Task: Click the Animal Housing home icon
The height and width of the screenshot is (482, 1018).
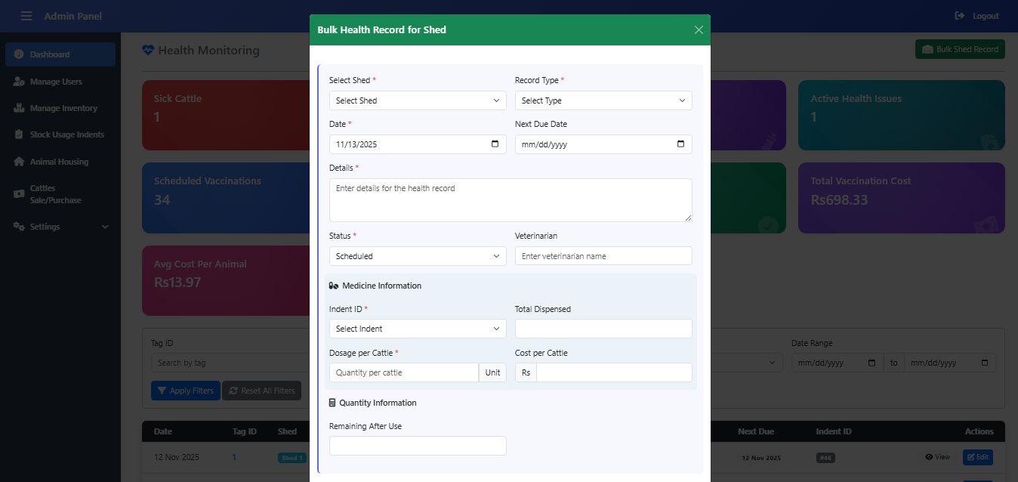Action: (19, 162)
